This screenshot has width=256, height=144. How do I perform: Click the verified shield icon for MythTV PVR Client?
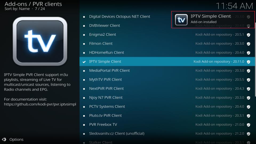249,80
